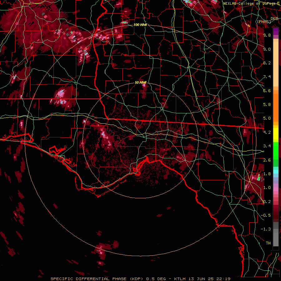Click the '9.8' value on the color scale
The width and height of the screenshot is (281, 281).
click(x=267, y=35)
